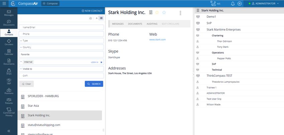
Task: Open Documents in the sidebar
Action: (9, 62)
